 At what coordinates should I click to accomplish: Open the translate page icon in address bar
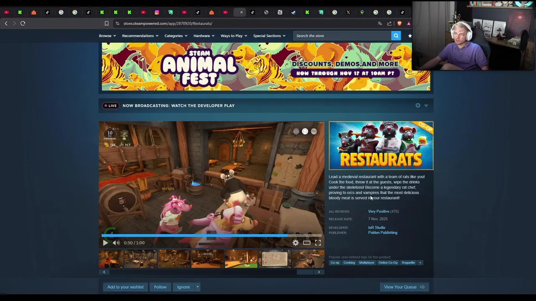(380, 23)
